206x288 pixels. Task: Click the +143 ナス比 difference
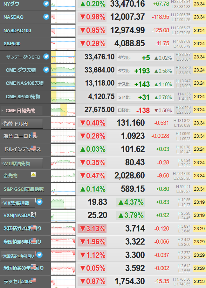(x=142, y=84)
